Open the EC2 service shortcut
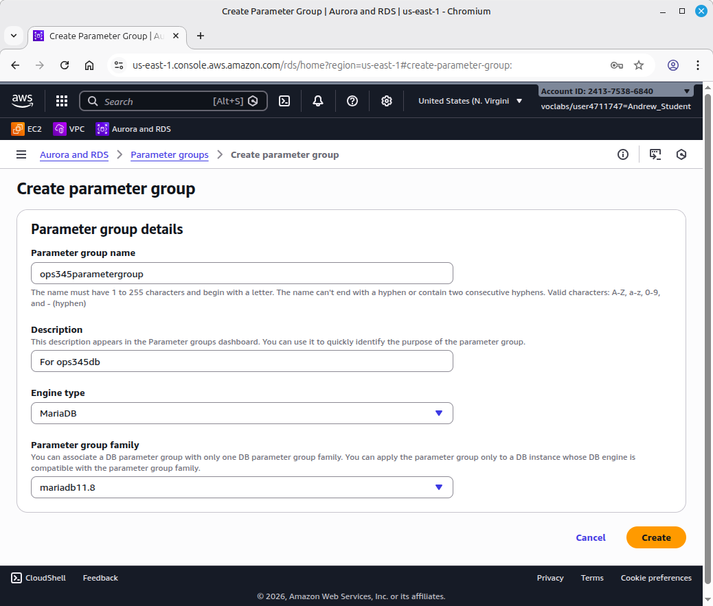713x606 pixels. tap(27, 128)
